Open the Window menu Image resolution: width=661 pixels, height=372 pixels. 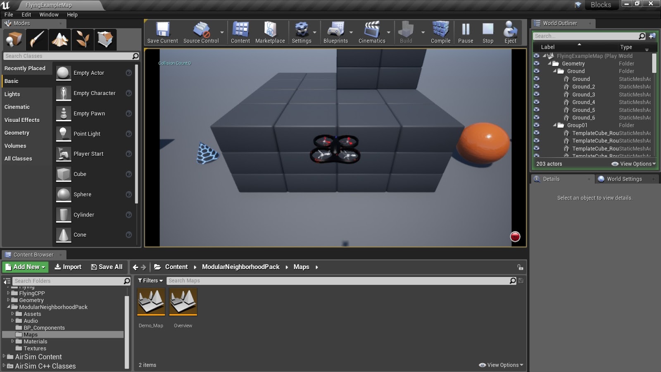point(49,14)
